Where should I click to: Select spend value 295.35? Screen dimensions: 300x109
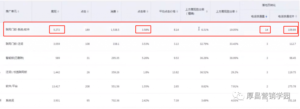coord(115,58)
